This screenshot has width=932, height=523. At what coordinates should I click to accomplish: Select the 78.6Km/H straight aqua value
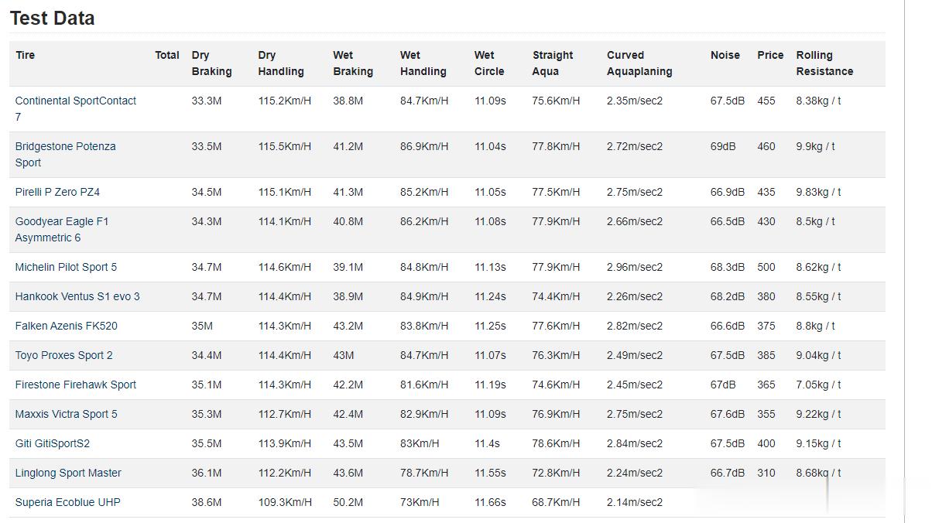click(556, 443)
